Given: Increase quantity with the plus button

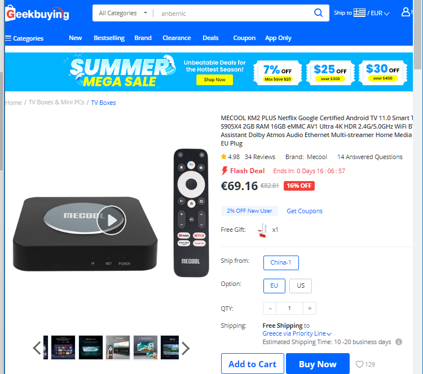Looking at the screenshot, I should coord(310,309).
